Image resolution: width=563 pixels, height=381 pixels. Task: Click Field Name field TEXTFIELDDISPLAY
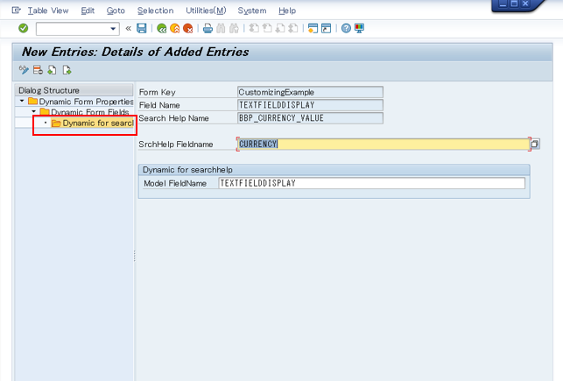click(310, 105)
